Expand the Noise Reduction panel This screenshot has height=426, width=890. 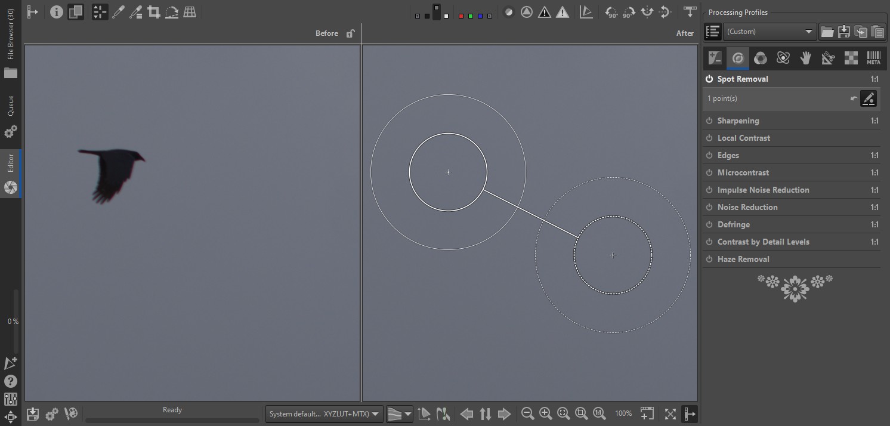tap(747, 207)
